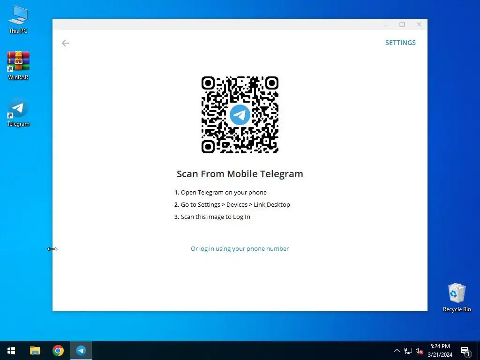Select the This PC desktop icon
The image size is (480, 360).
click(18, 20)
